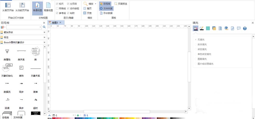Click the 整页 whole page zoom icon

click(x=85, y=8)
